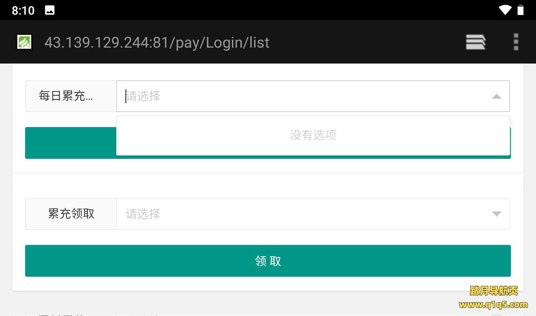
Task: Tap the image notification icon in status bar
Action: point(50,10)
